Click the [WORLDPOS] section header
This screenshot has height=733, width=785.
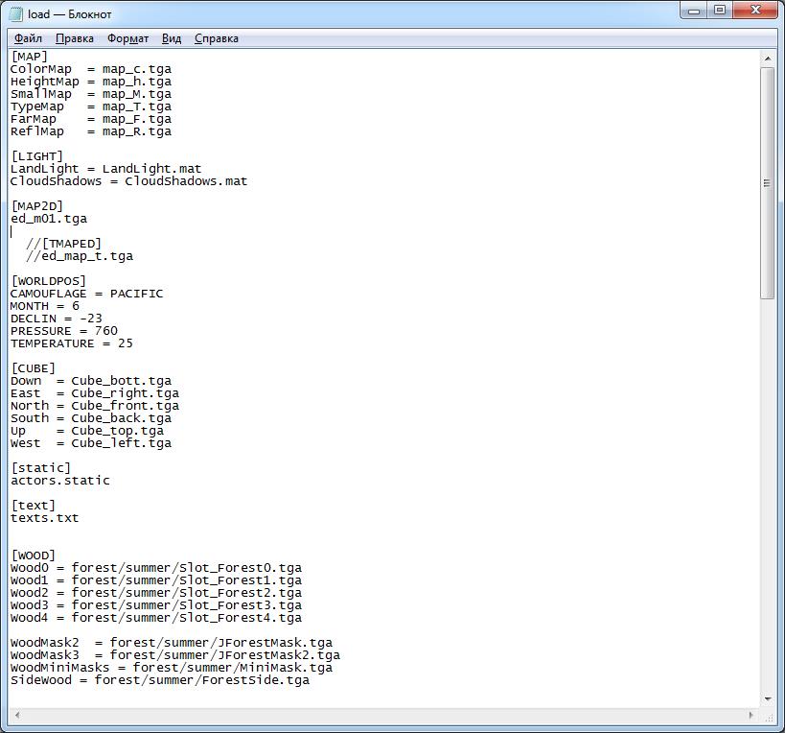click(48, 281)
